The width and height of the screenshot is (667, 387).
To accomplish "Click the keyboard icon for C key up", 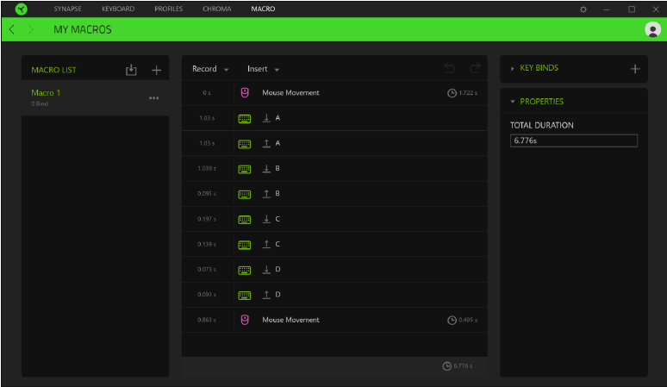I will 244,245.
